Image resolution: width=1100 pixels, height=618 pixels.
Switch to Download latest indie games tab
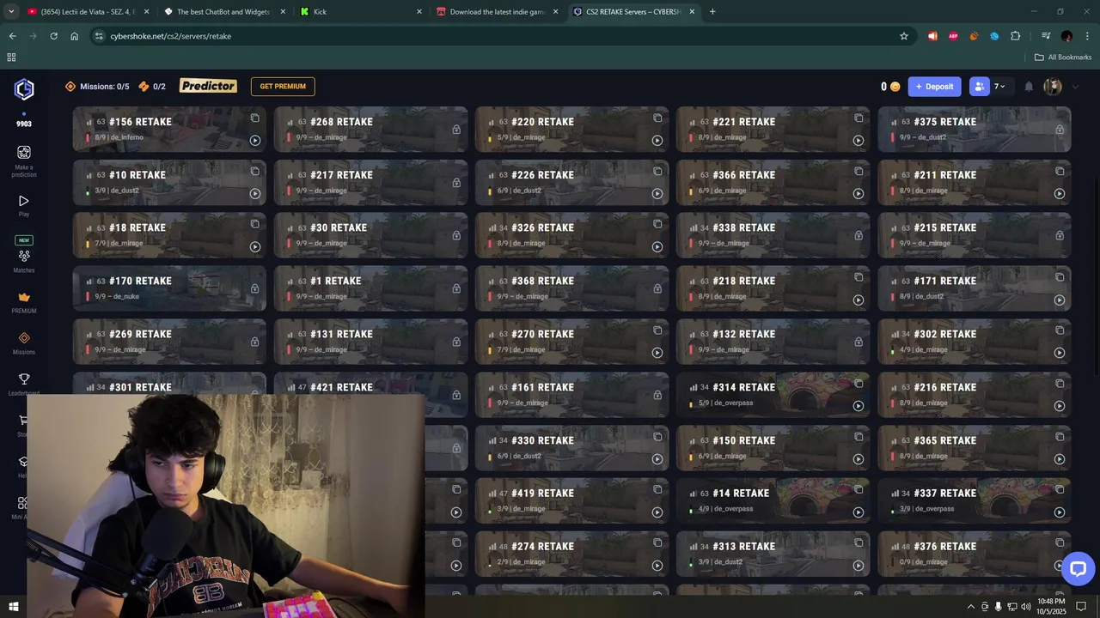click(x=497, y=12)
